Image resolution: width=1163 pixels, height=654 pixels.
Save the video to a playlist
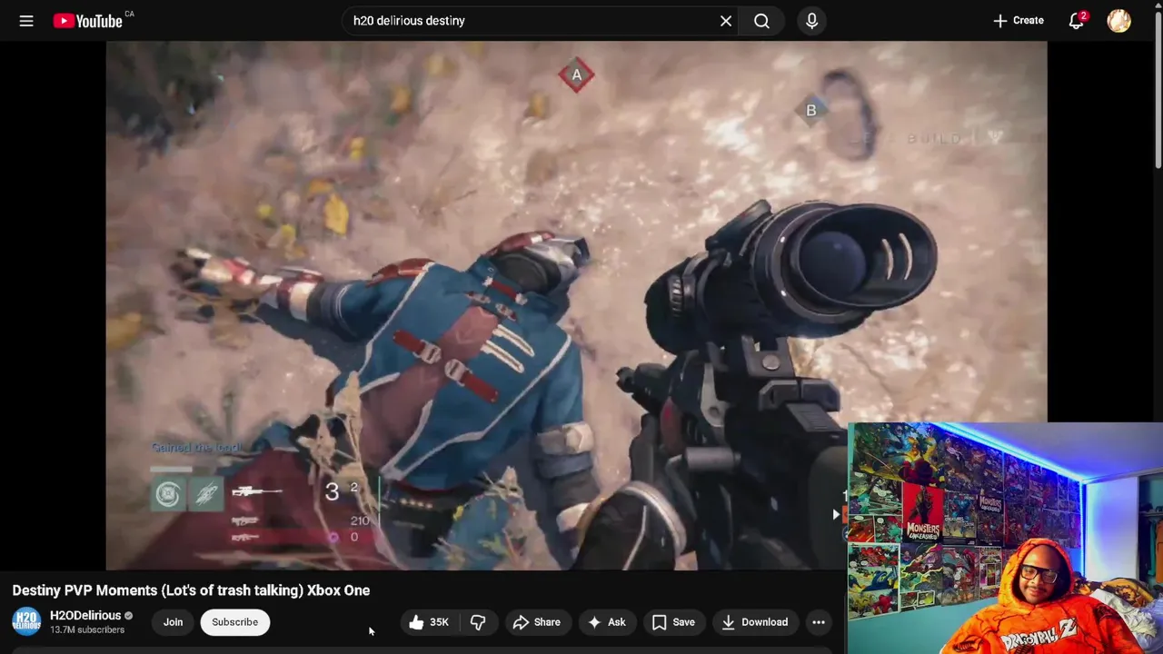673,622
